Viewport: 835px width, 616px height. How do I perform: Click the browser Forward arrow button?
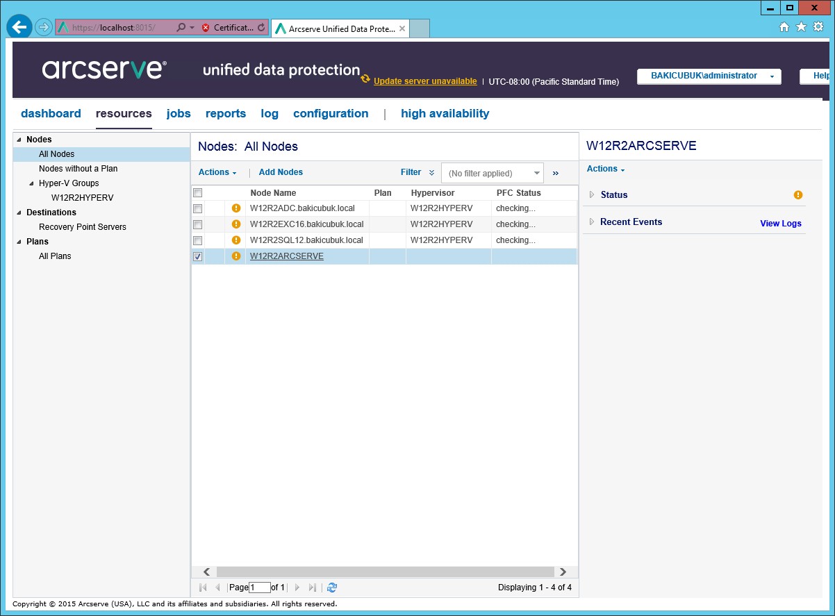point(44,27)
